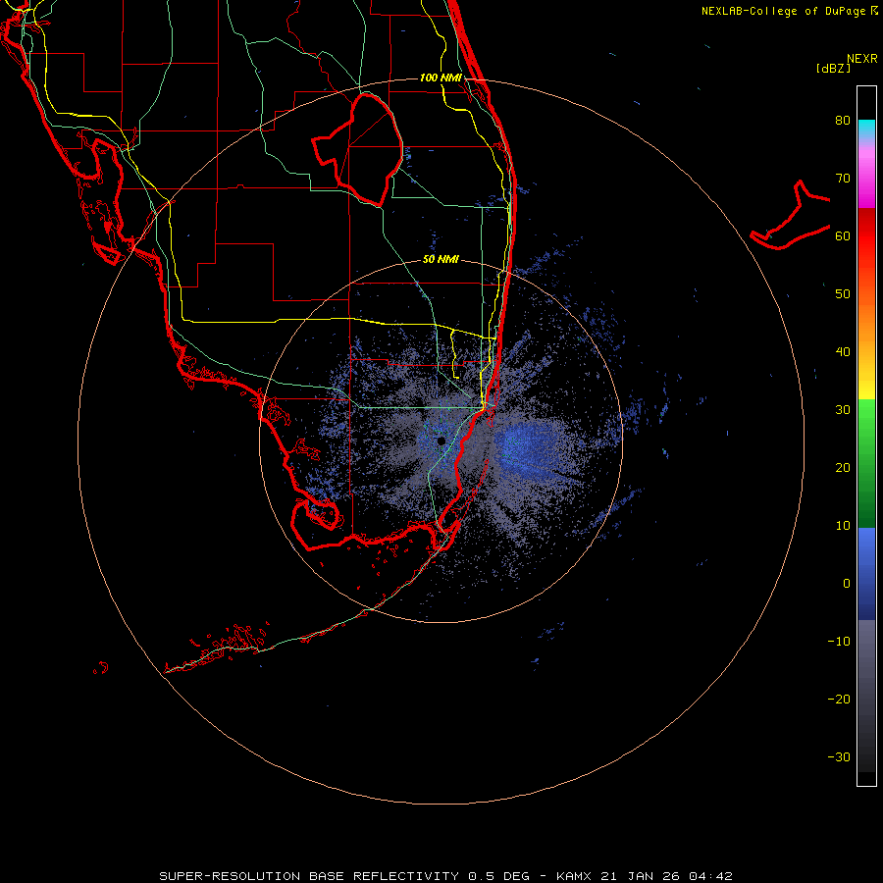The width and height of the screenshot is (883, 883).
Task: Select the -10 value on dBZ scale
Action: [839, 642]
